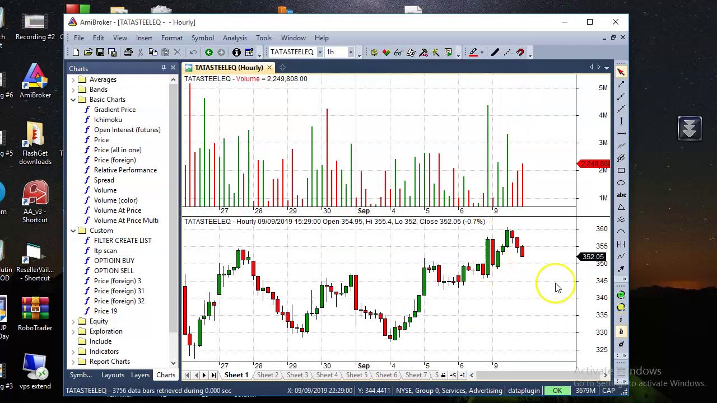The height and width of the screenshot is (403, 717).
Task: Click the Open file folder icon
Action: [88, 52]
